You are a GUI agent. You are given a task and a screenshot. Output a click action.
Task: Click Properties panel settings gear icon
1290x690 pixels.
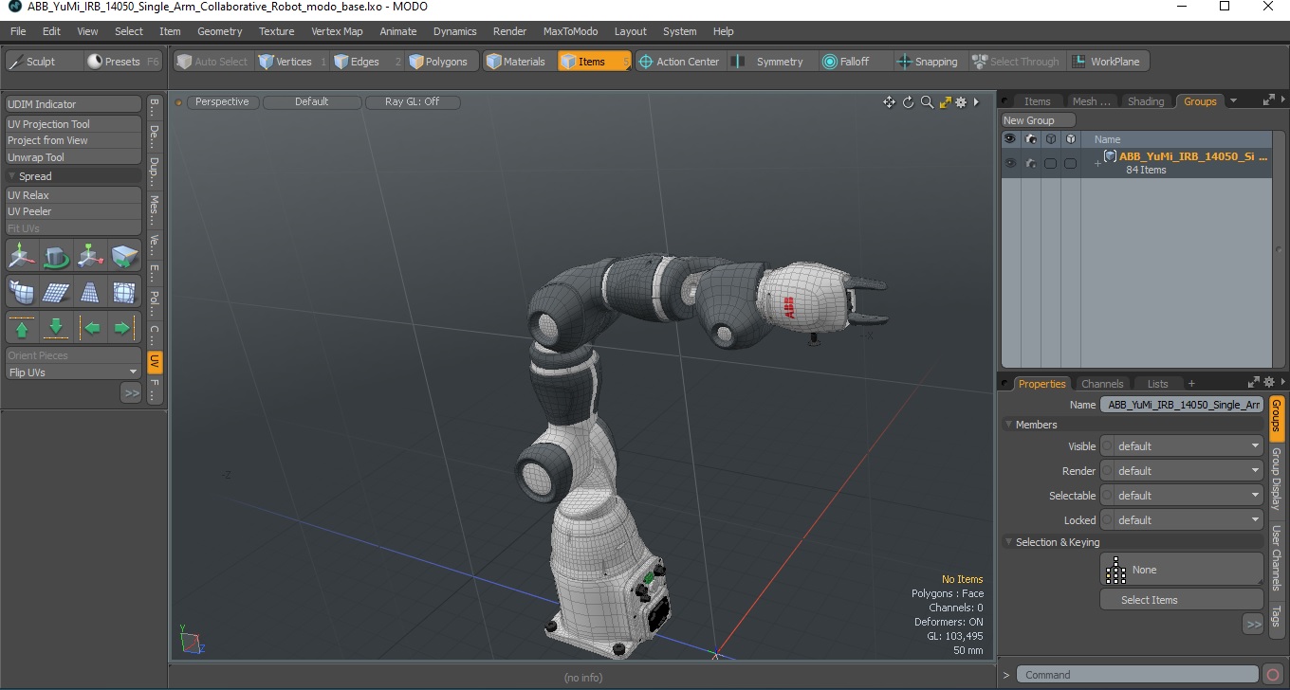(1269, 382)
